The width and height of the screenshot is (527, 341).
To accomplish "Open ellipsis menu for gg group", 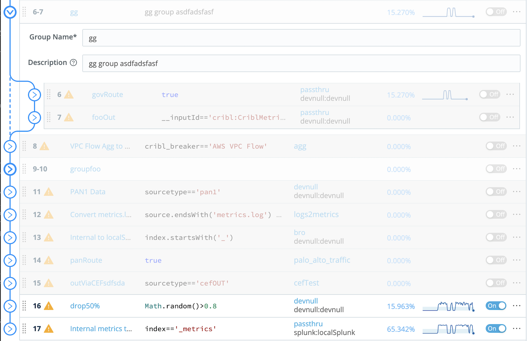I will pyautogui.click(x=517, y=12).
